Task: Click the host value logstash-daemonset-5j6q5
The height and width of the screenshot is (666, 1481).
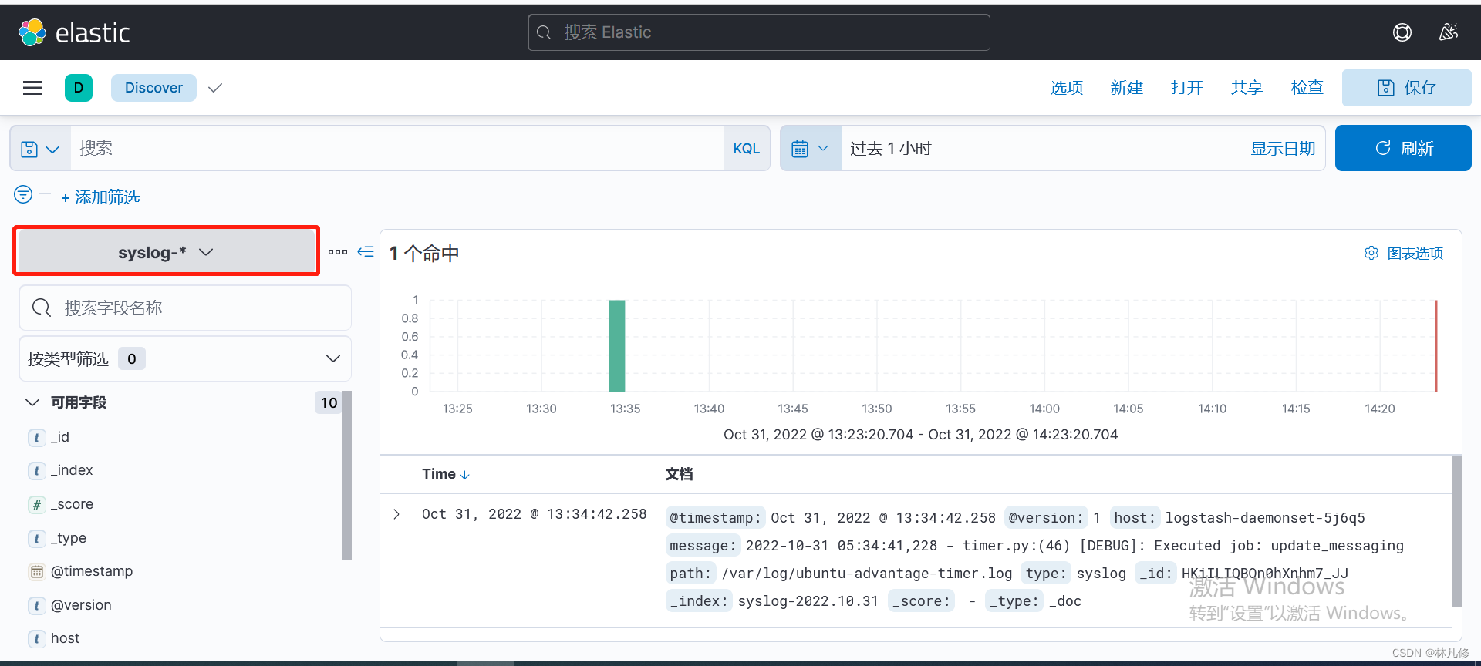Action: click(x=1265, y=518)
